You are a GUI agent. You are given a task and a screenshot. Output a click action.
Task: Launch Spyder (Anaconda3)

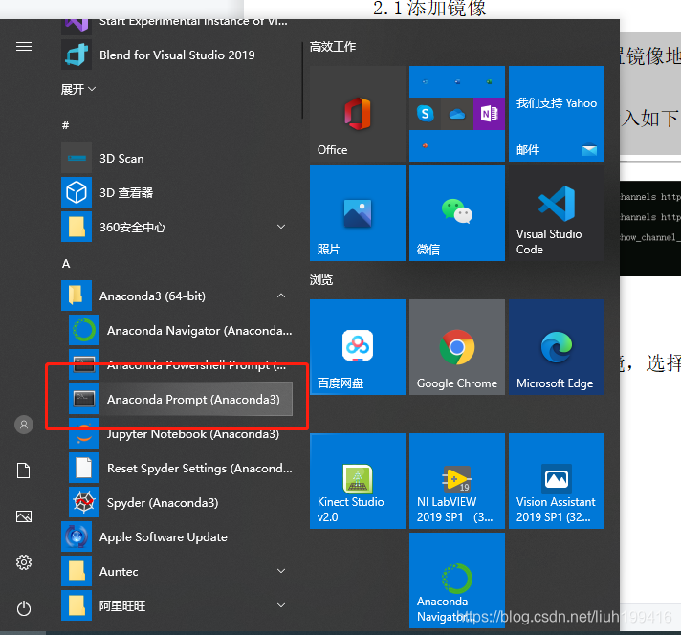click(183, 502)
